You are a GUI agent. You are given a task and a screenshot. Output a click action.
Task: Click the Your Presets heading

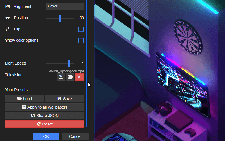[x=16, y=90]
